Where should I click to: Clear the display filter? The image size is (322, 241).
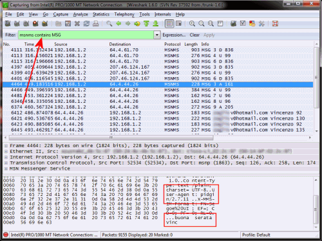click(x=194, y=35)
